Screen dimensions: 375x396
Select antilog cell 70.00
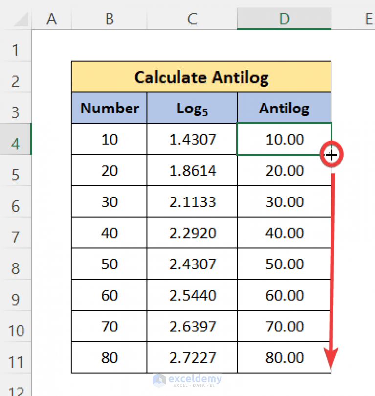coord(285,326)
